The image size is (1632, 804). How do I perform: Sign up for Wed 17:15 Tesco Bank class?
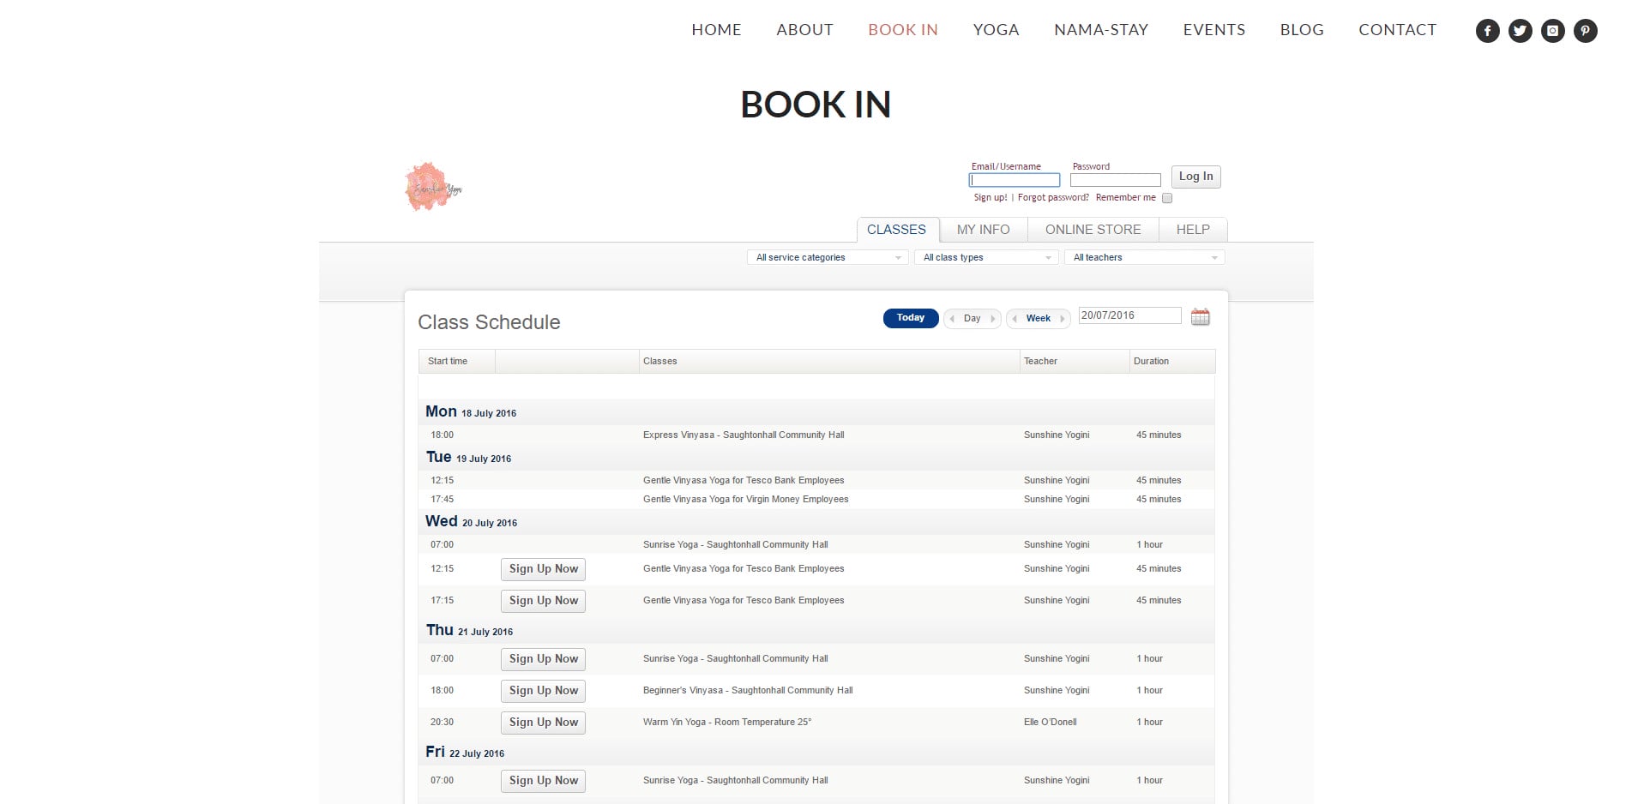point(543,601)
